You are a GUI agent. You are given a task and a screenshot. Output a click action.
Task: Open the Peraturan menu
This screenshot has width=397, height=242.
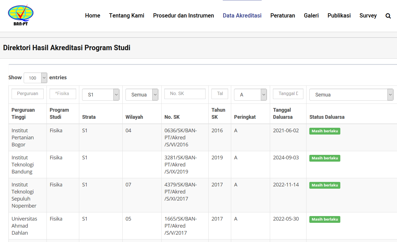[x=283, y=16]
